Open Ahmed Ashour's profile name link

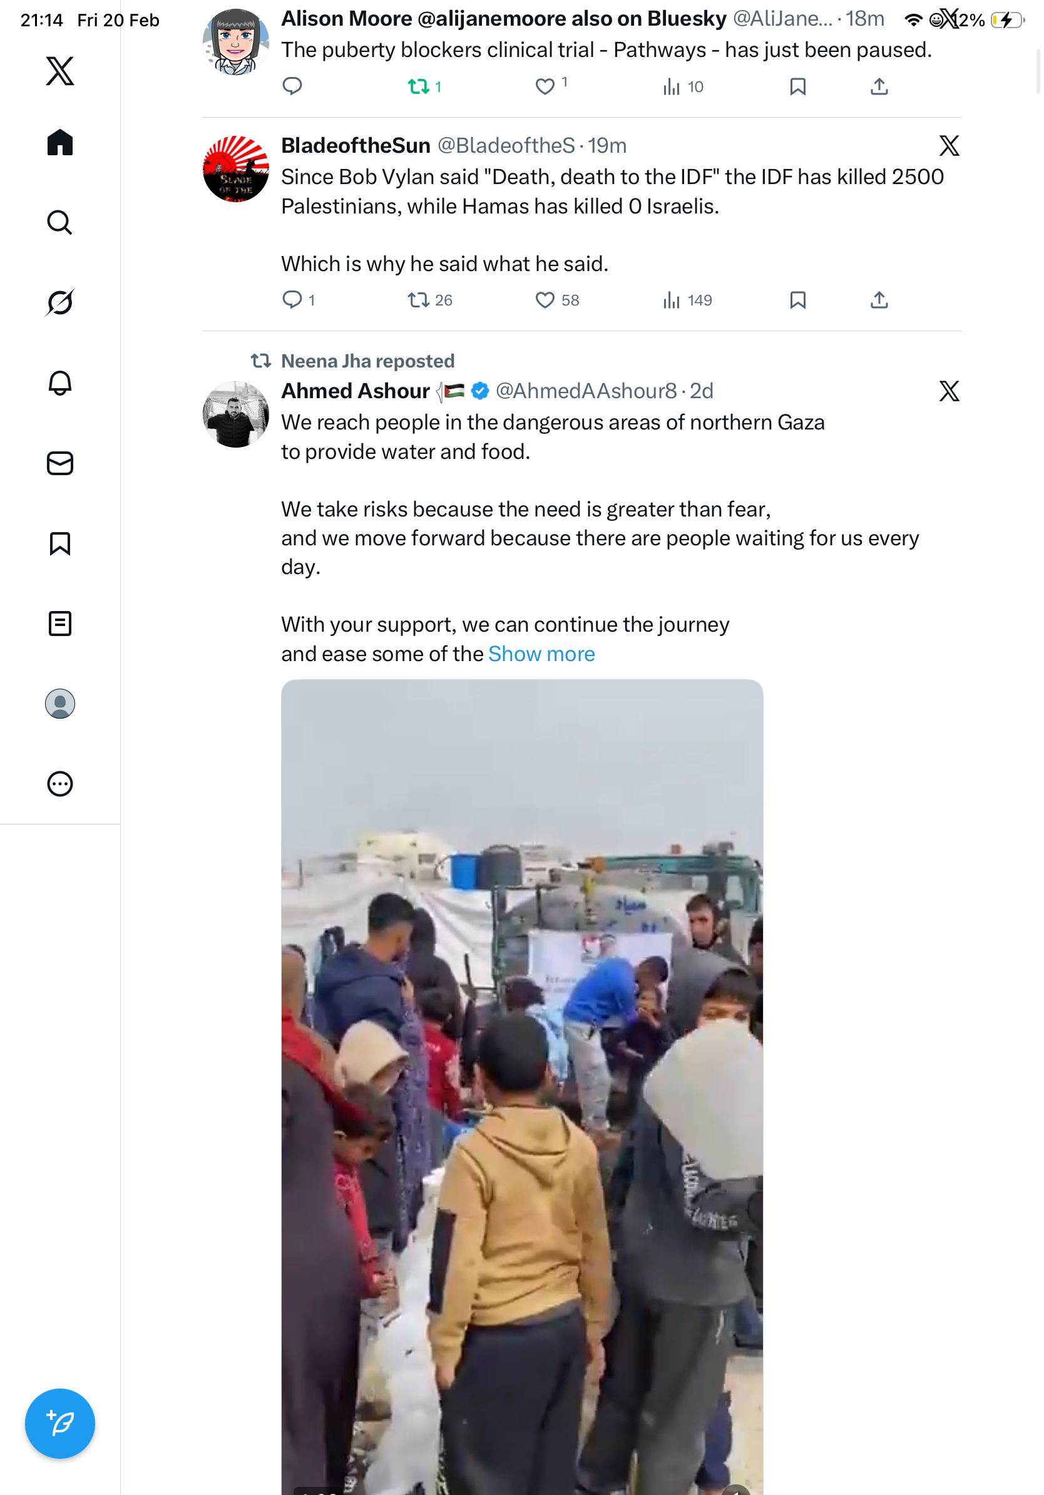click(356, 391)
